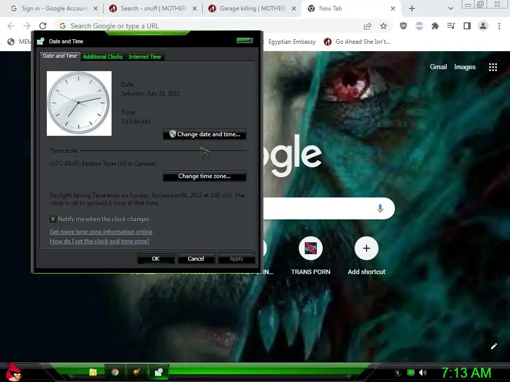Screen dimensions: 510x382
Task: Click the paint brush taskbar icon
Action: pyautogui.click(x=136, y=372)
